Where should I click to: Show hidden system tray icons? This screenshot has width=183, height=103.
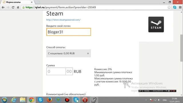[146, 100]
